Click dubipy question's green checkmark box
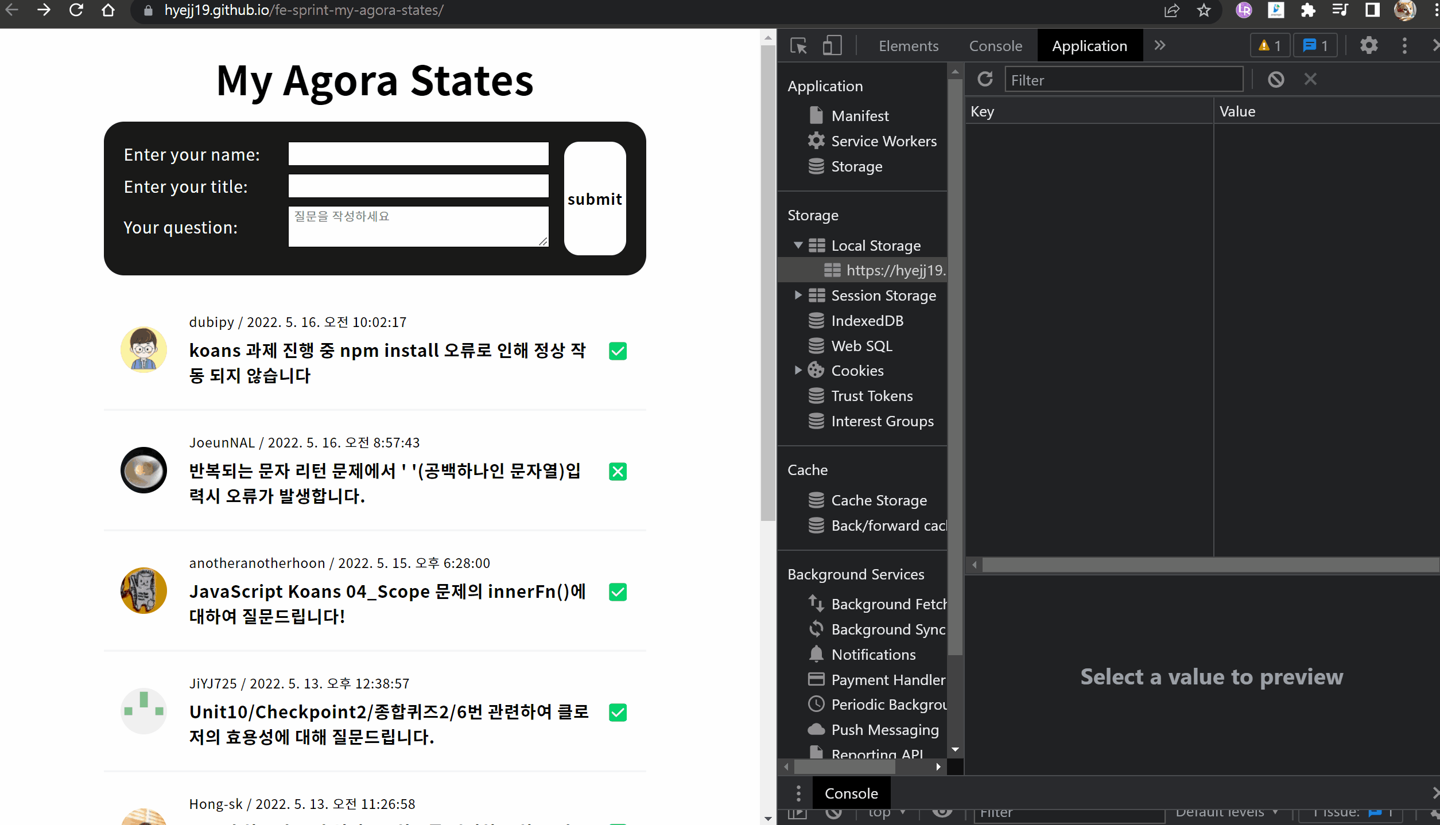Viewport: 1440px width, 825px height. coord(618,351)
